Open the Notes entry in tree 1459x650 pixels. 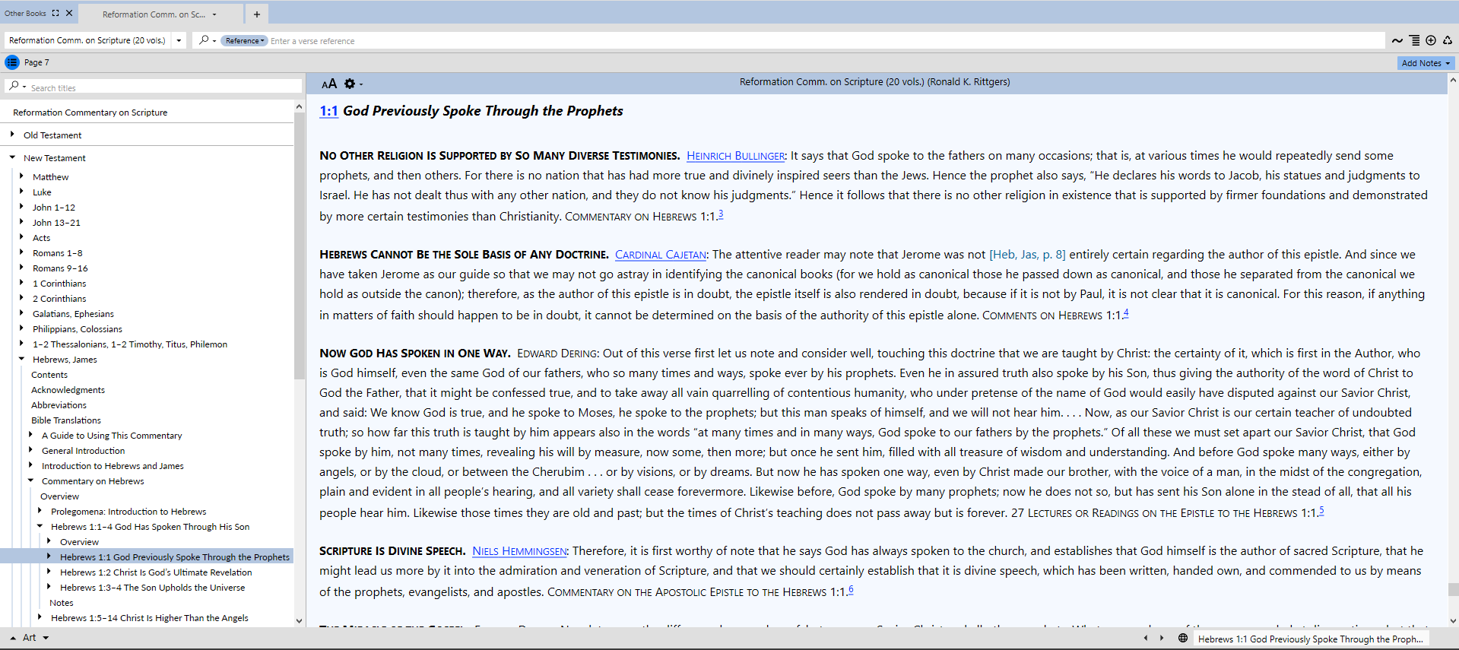click(x=61, y=603)
